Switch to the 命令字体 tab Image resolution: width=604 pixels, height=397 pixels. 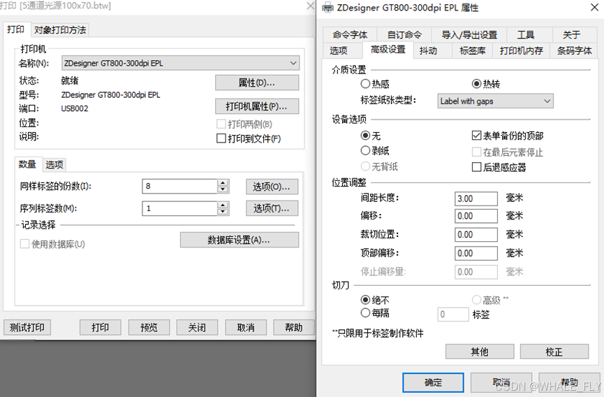pyautogui.click(x=350, y=35)
